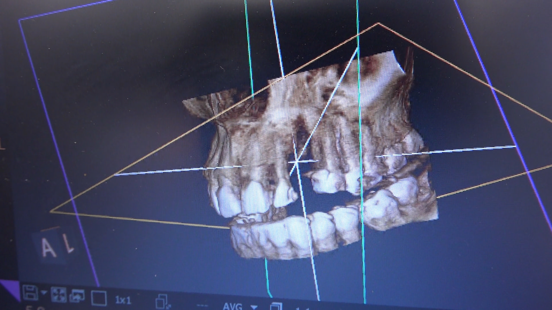
Task: Click the single-pane square layout icon
Action: coord(99,298)
